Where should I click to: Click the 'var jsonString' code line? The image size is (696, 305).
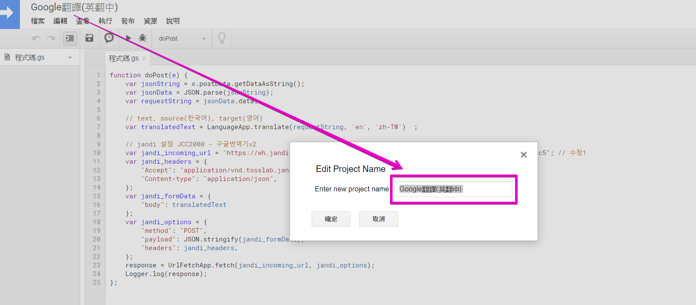pos(215,84)
